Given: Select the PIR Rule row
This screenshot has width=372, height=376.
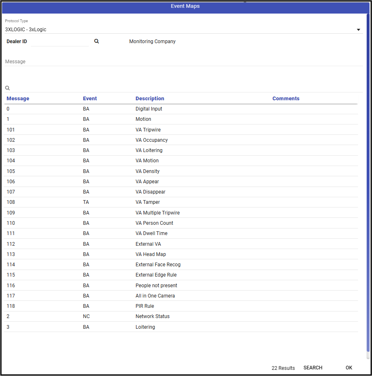Looking at the screenshot, I should [181, 306].
